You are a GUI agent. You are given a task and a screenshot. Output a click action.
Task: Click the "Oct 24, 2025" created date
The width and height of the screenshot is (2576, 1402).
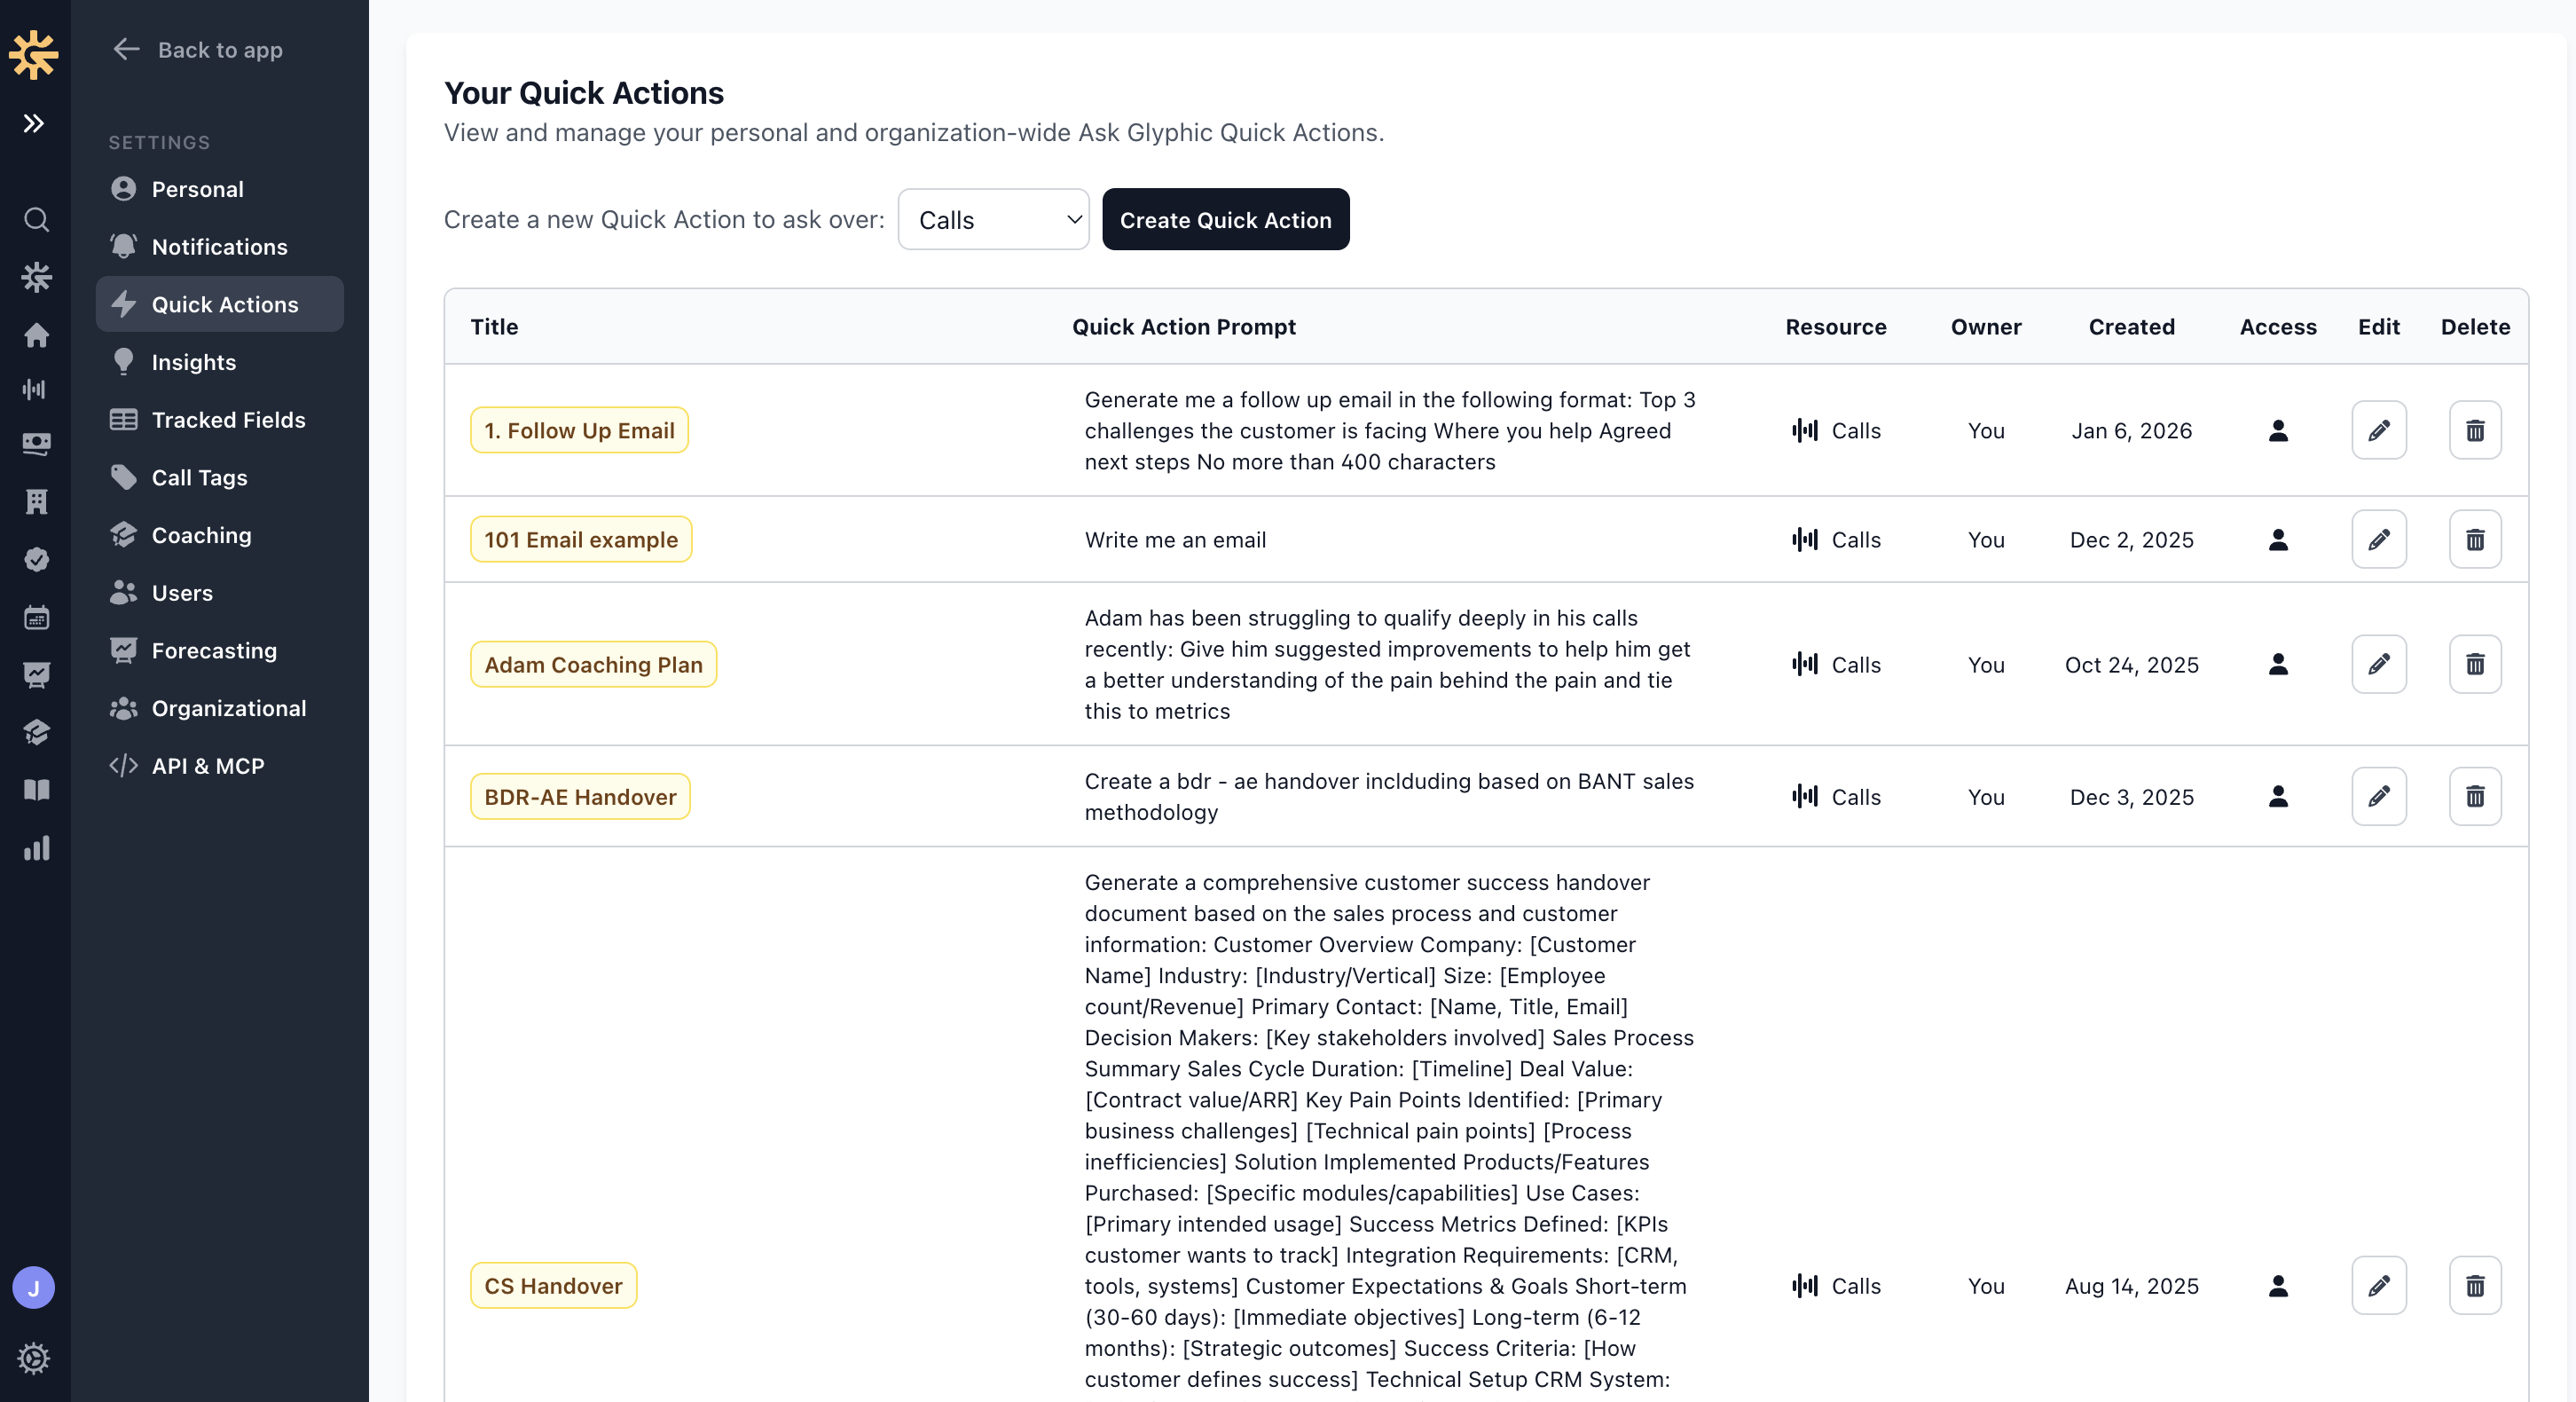pyautogui.click(x=2132, y=665)
